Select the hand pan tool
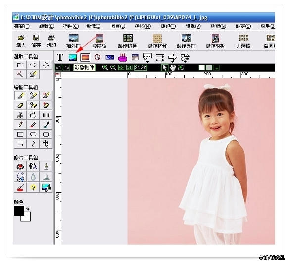 tap(173, 67)
